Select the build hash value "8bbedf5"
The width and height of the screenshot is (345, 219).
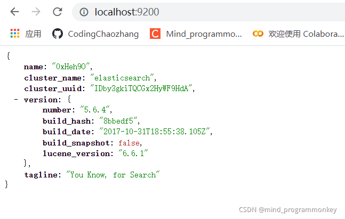coord(118,121)
